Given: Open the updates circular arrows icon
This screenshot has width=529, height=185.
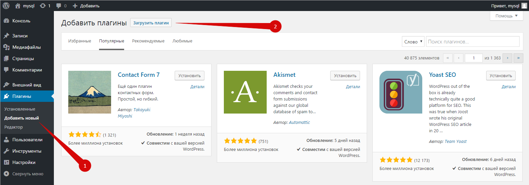Looking at the screenshot, I should pyautogui.click(x=43, y=6).
